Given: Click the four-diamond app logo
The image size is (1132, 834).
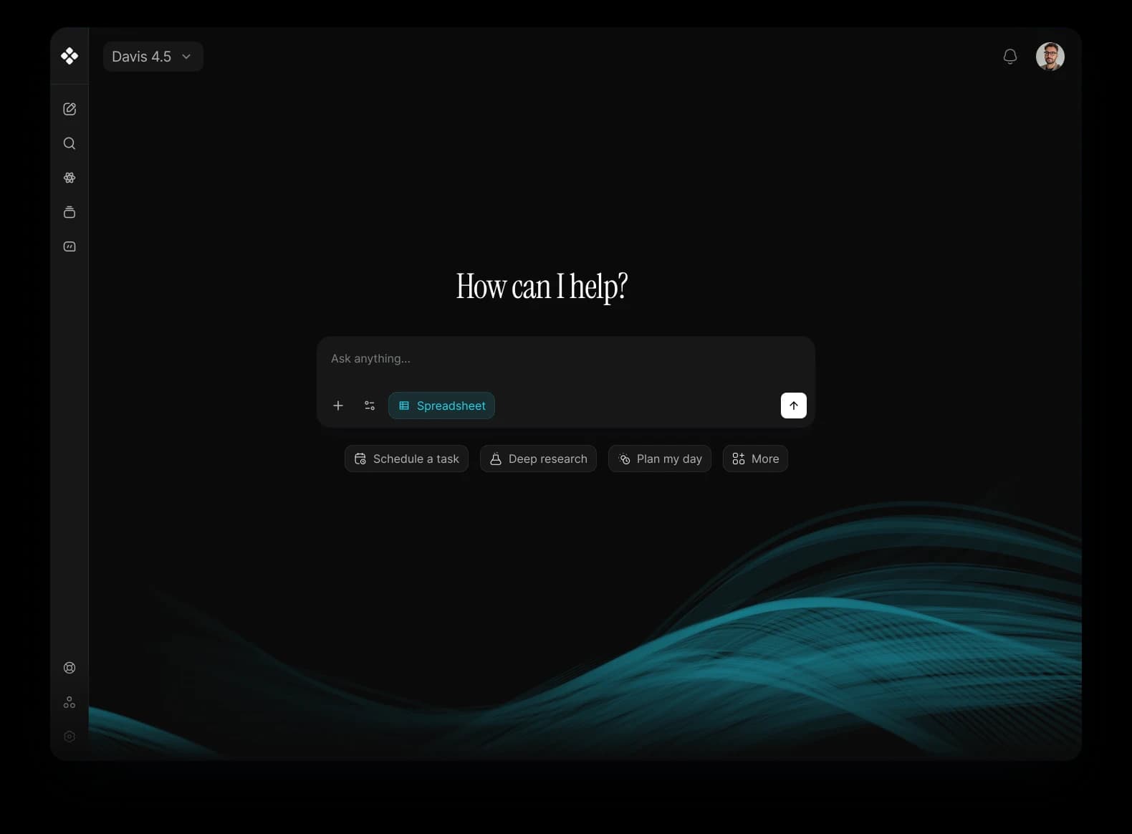Looking at the screenshot, I should pos(69,56).
